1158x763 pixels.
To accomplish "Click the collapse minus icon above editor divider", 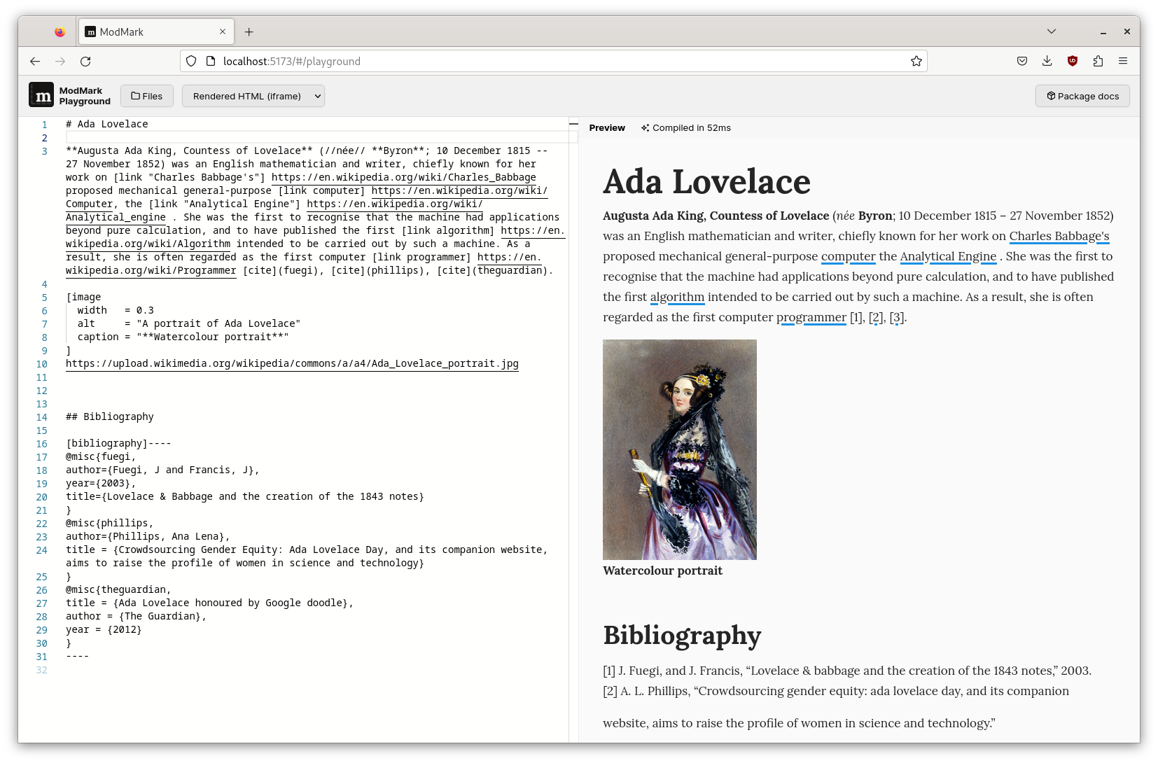I will [x=573, y=124].
